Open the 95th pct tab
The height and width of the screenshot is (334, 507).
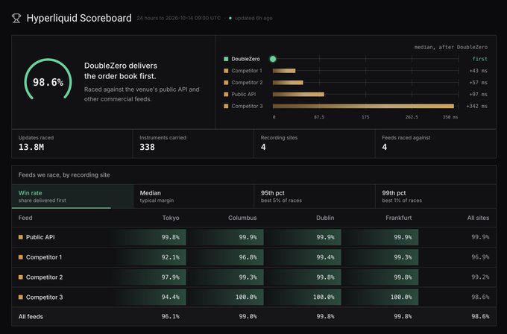[x=315, y=196]
